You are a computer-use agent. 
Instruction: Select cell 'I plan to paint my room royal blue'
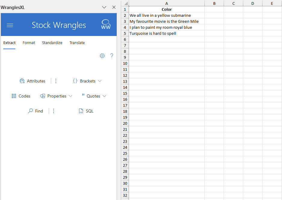167,28
